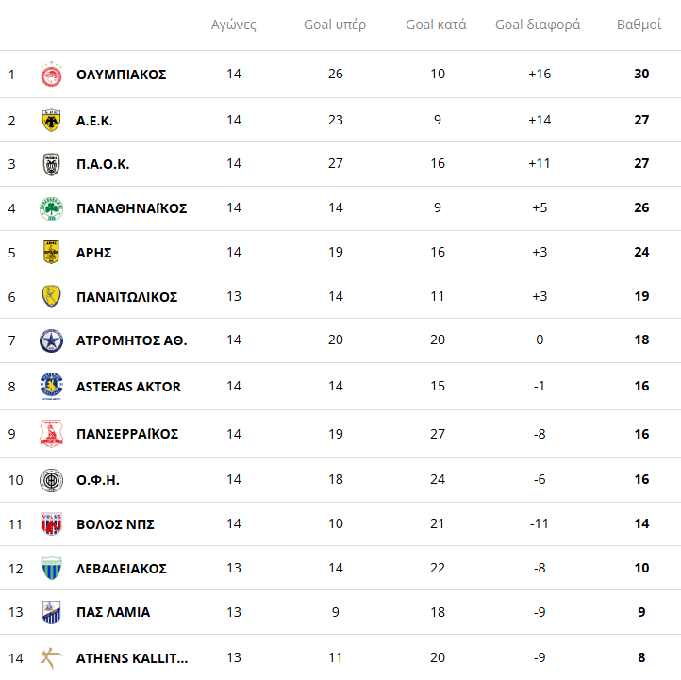Click the ΑΤΡΟΜΗΤΟΣ ΑΘ. blue star logo
681x680 pixels.
tap(51, 340)
